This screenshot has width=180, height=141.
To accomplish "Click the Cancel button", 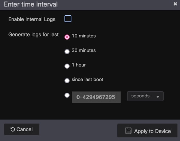I will (21, 129).
